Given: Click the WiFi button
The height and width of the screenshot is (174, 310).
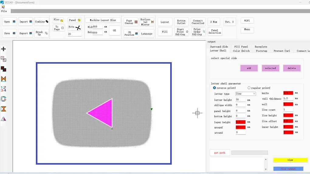Looking at the screenshot, I should click(247, 21).
